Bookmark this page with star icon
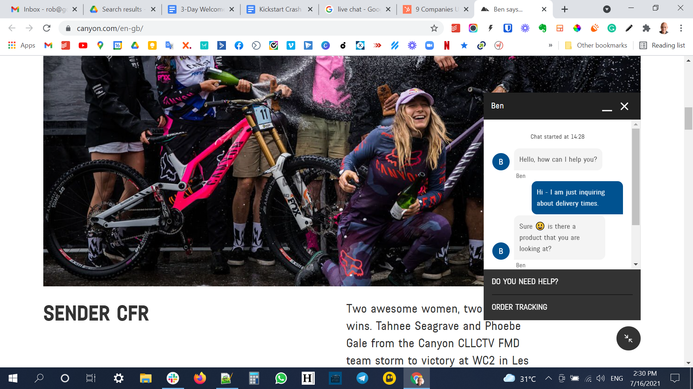Image resolution: width=693 pixels, height=389 pixels. [434, 28]
